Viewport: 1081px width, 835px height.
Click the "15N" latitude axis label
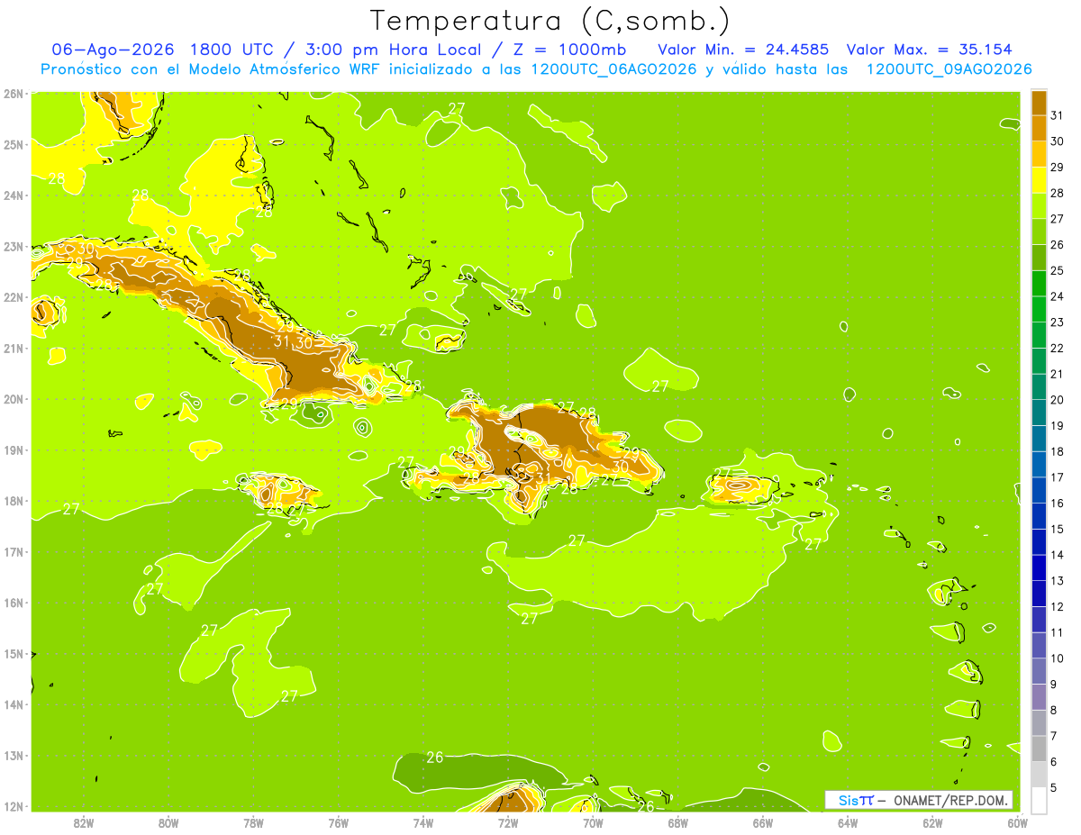(14, 654)
